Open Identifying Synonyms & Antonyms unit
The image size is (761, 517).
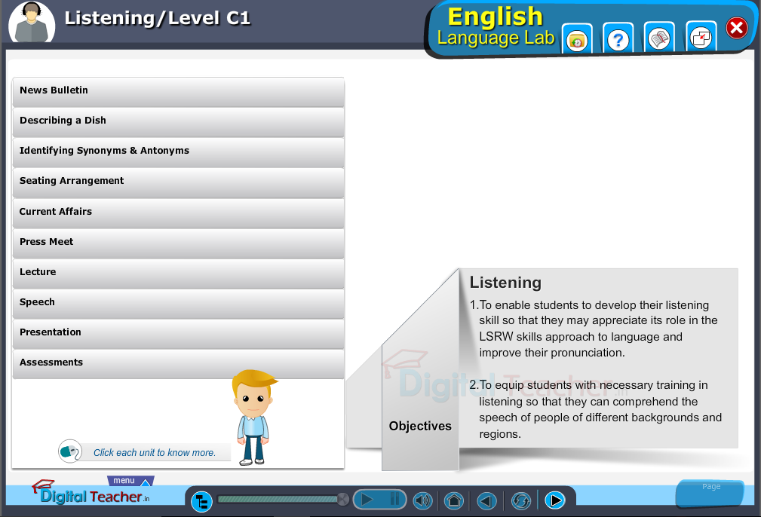[x=178, y=151]
